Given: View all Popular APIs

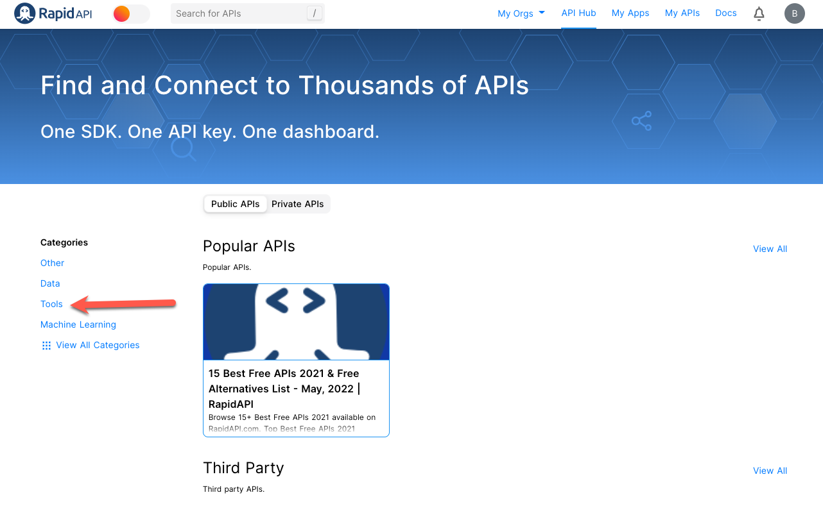Looking at the screenshot, I should (x=770, y=249).
